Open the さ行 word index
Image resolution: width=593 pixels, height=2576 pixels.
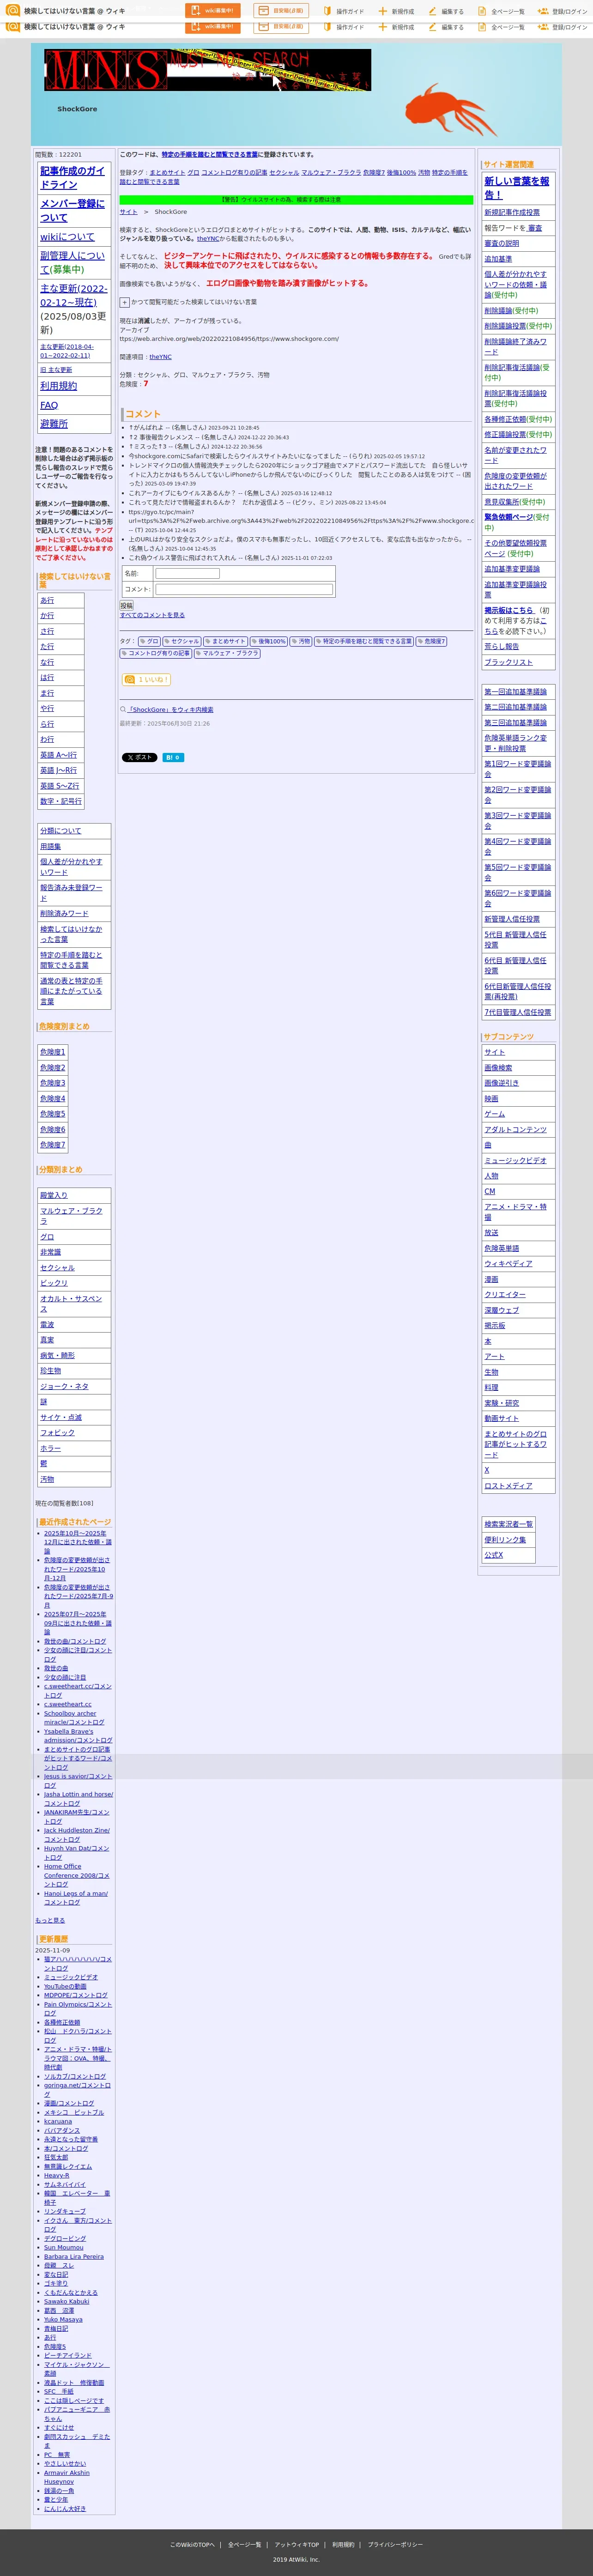pos(47,631)
